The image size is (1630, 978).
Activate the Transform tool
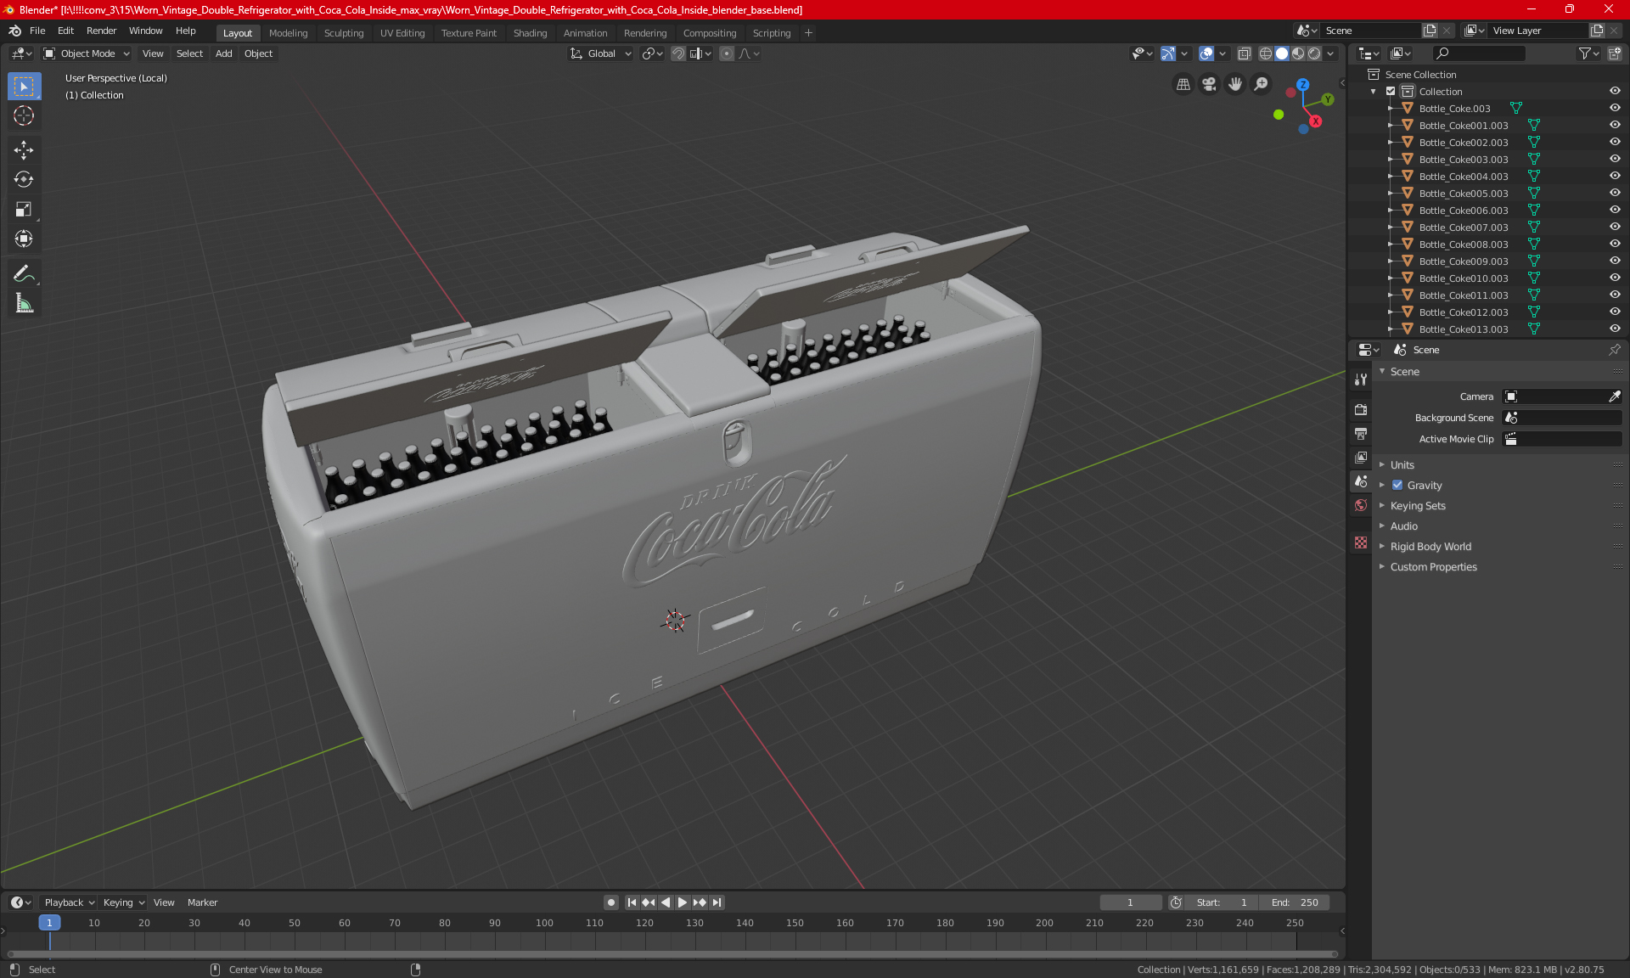pyautogui.click(x=24, y=239)
